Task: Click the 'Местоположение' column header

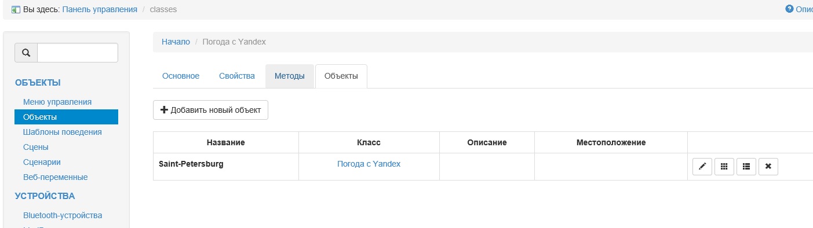Action: pyautogui.click(x=611, y=142)
